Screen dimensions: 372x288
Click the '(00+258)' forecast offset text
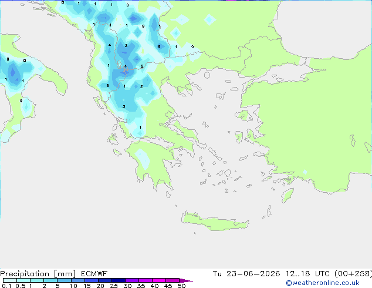click(x=353, y=274)
